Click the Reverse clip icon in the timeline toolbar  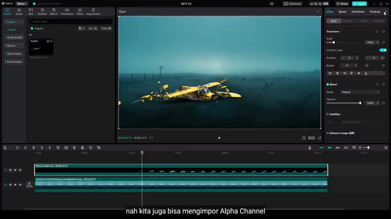pyautogui.click(x=74, y=148)
